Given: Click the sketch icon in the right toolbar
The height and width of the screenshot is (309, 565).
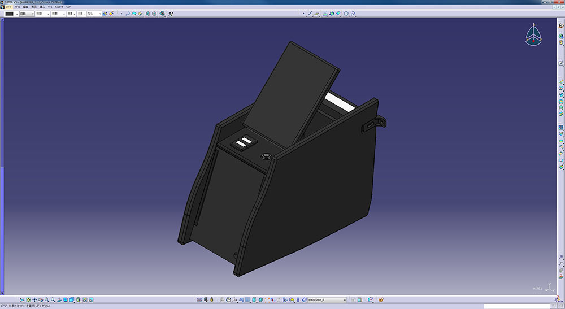Looking at the screenshot, I should tap(561, 63).
